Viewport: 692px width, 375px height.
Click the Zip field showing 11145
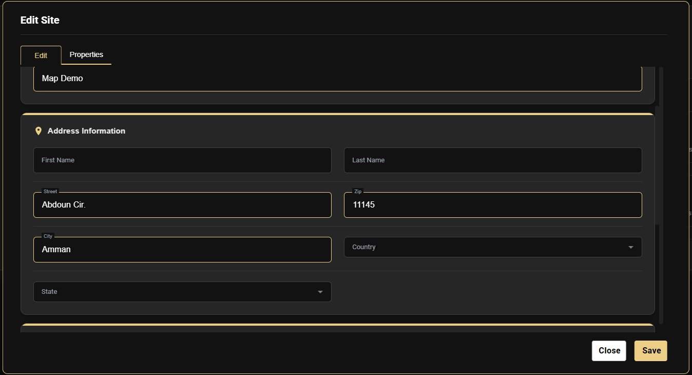(493, 205)
